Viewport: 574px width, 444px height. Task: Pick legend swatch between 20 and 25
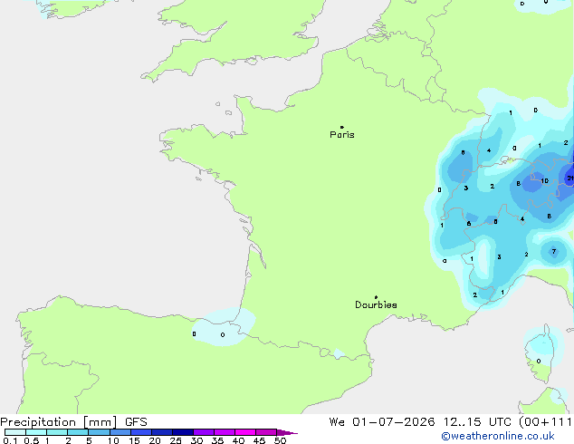click(162, 432)
